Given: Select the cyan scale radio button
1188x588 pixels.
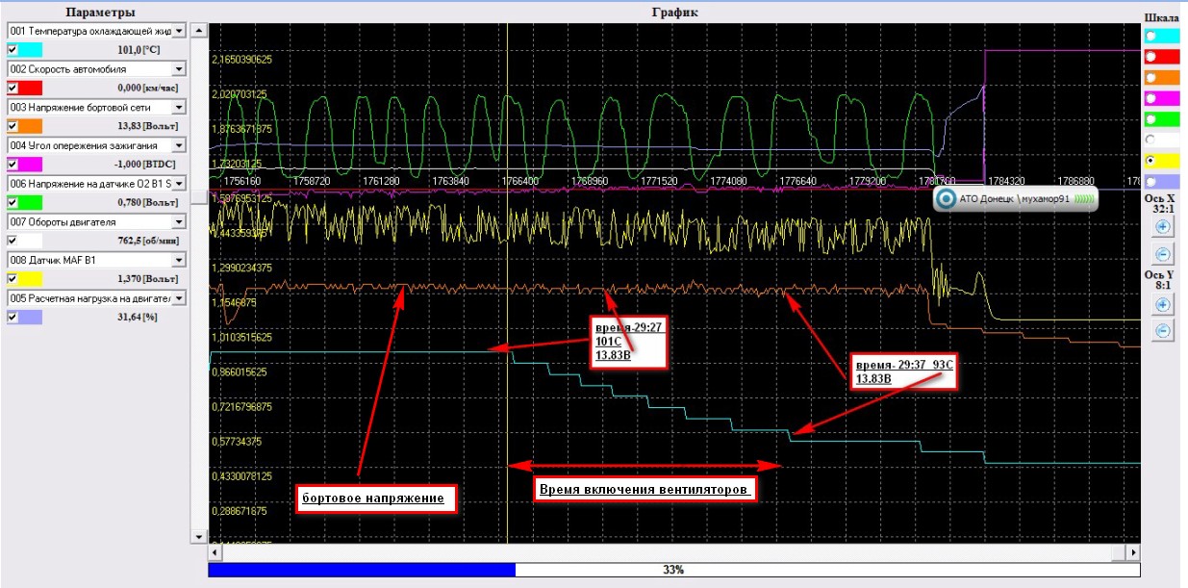Looking at the screenshot, I should pos(1150,35).
